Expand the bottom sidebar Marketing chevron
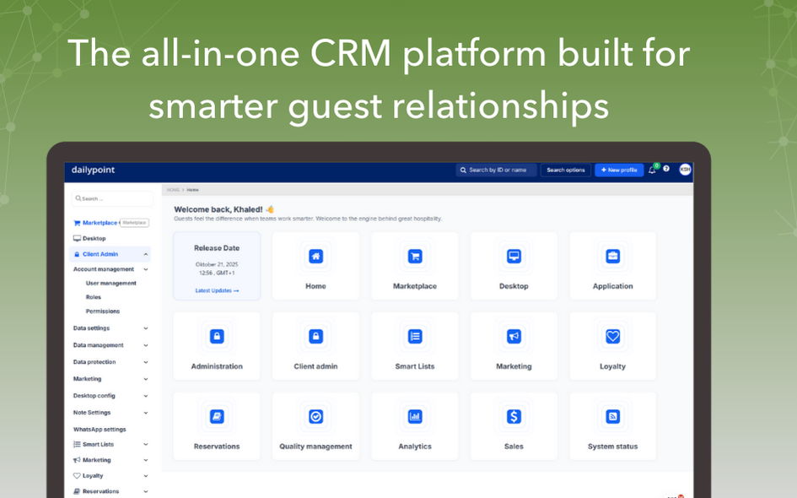 pyautogui.click(x=146, y=460)
